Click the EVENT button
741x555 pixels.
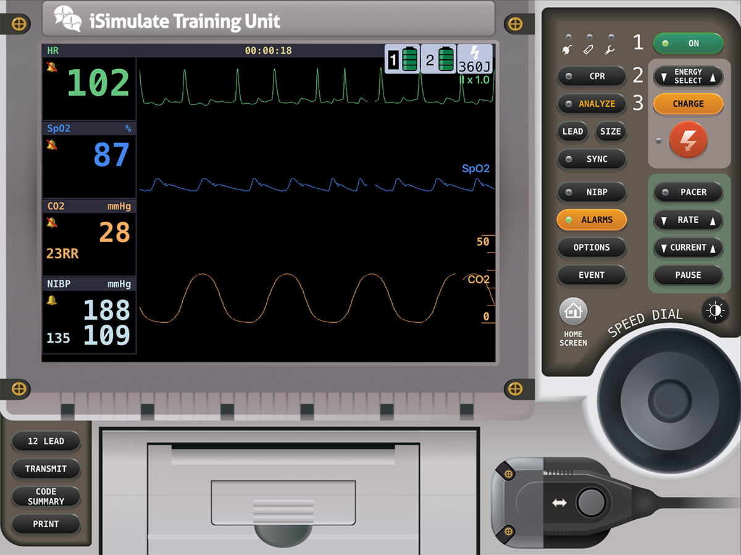pos(592,275)
